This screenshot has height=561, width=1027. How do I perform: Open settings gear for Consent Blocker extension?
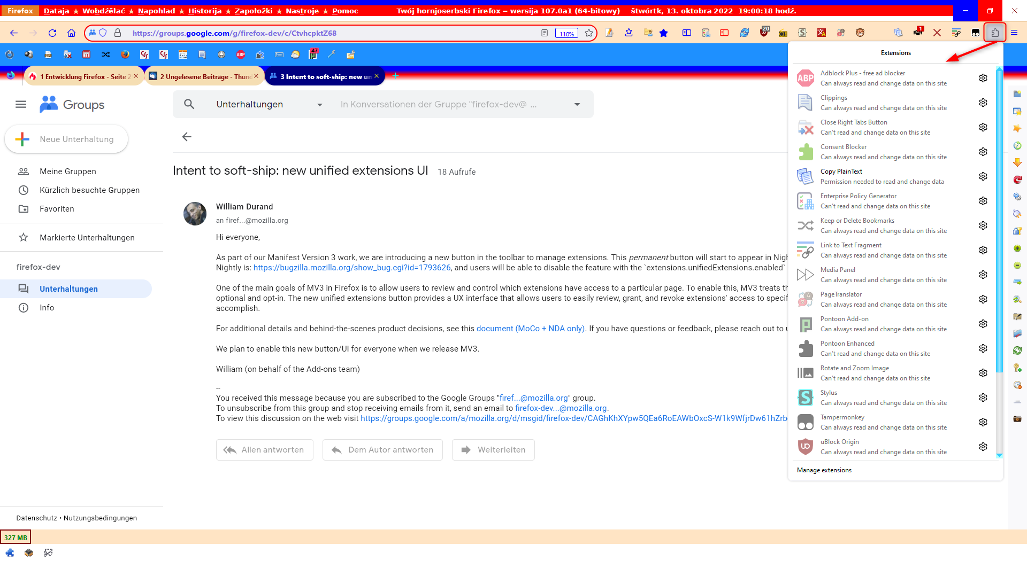tap(983, 152)
